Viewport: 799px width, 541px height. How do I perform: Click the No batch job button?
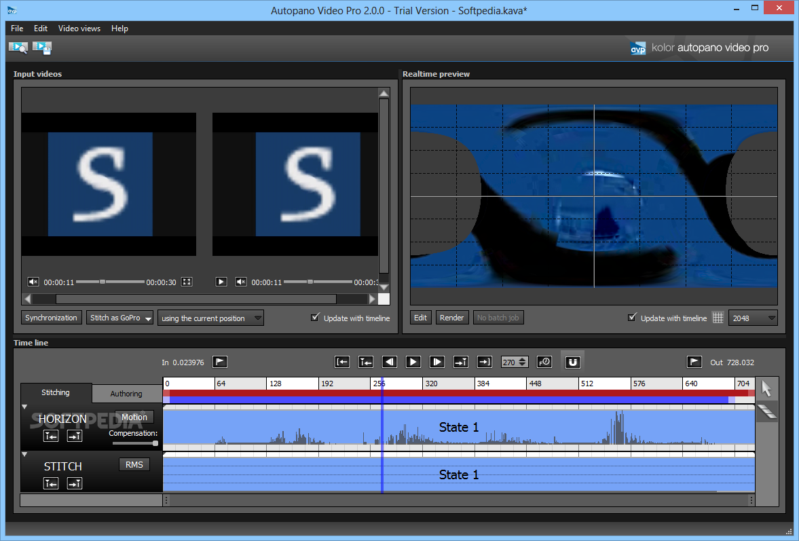click(498, 318)
